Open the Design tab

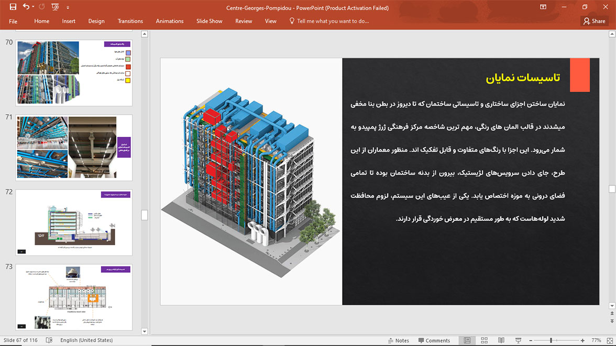[96, 21]
